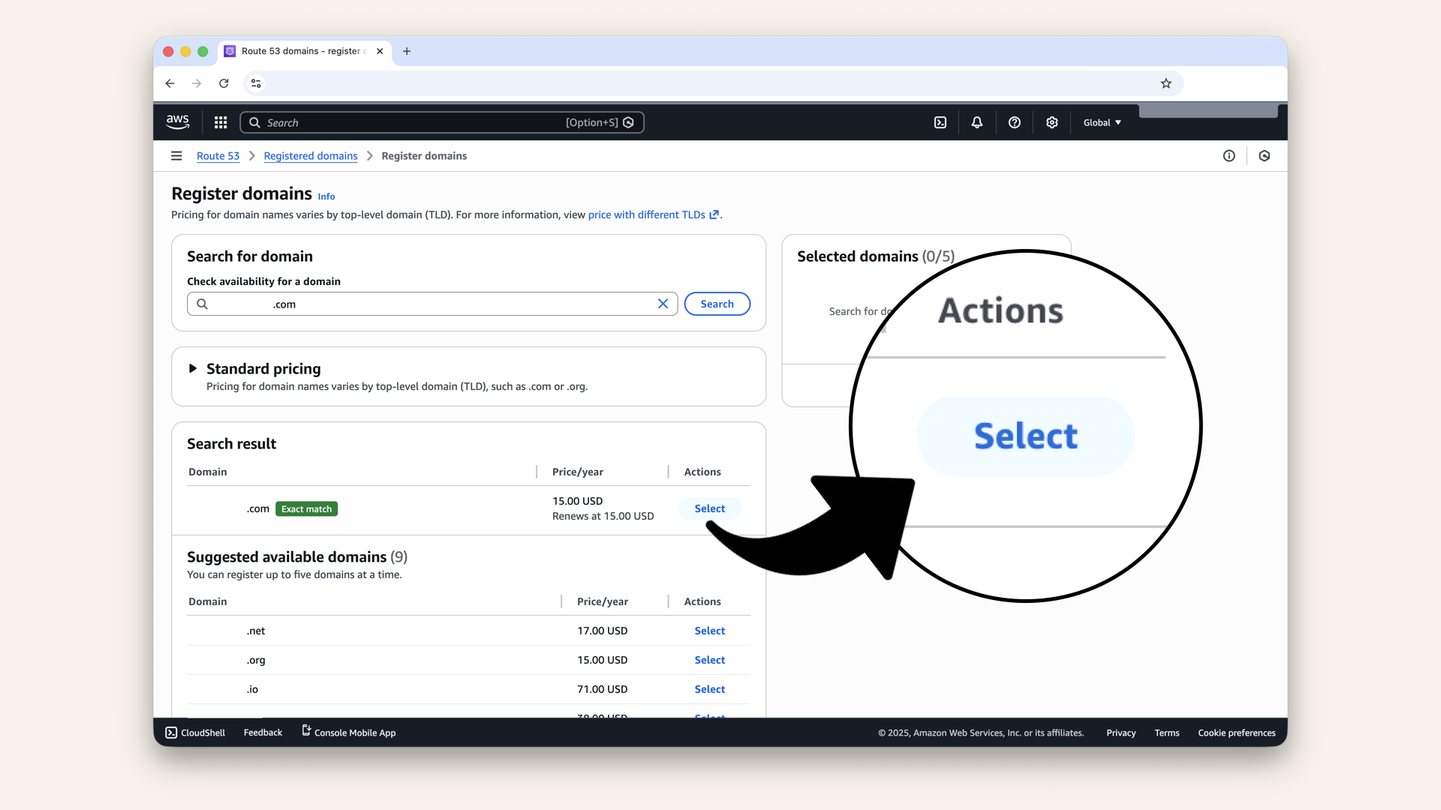
Task: Open the Global region dropdown
Action: pos(1102,122)
